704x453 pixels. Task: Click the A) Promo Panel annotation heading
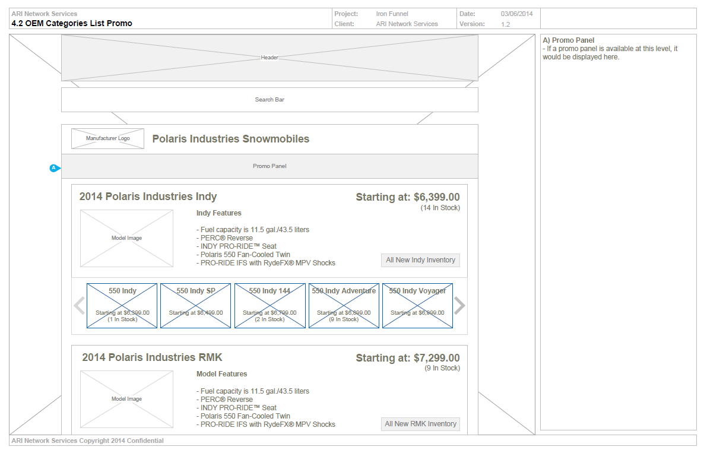tap(569, 40)
